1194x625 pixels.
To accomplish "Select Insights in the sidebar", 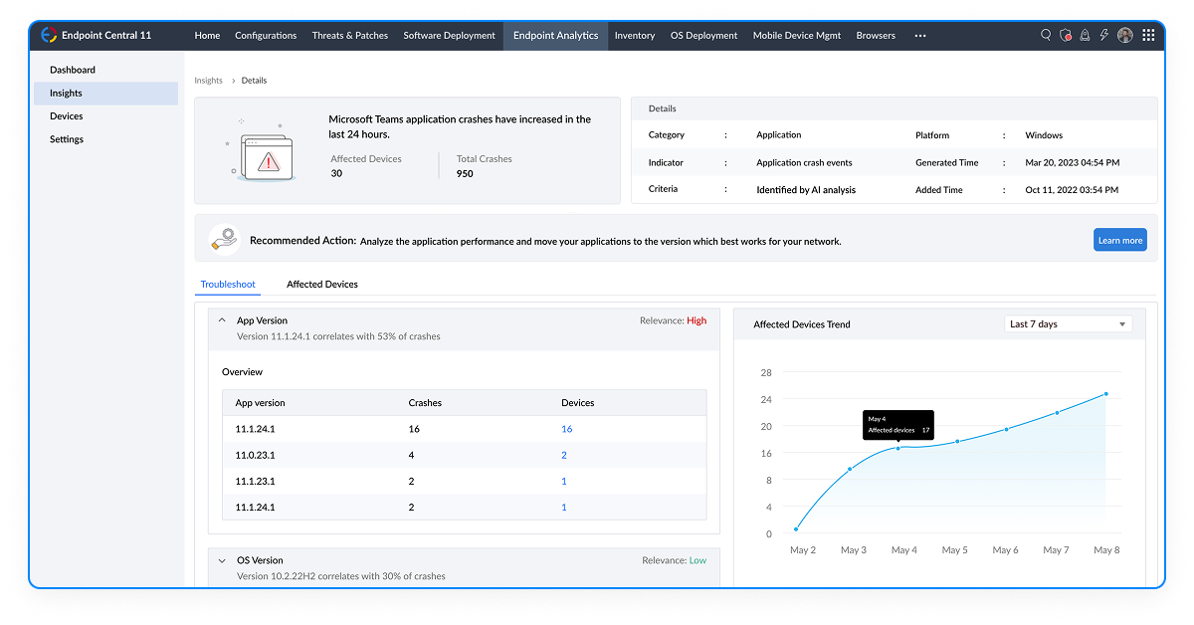I will click(106, 93).
